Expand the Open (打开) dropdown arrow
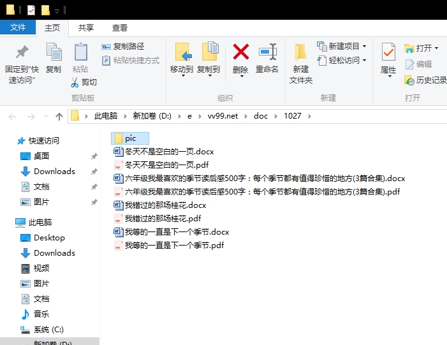Image resolution: width=447 pixels, height=345 pixels. [436, 48]
